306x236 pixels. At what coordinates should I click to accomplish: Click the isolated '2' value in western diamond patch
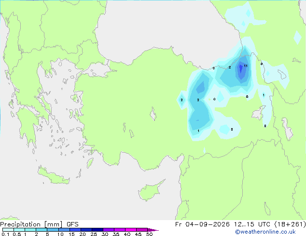point(181,100)
